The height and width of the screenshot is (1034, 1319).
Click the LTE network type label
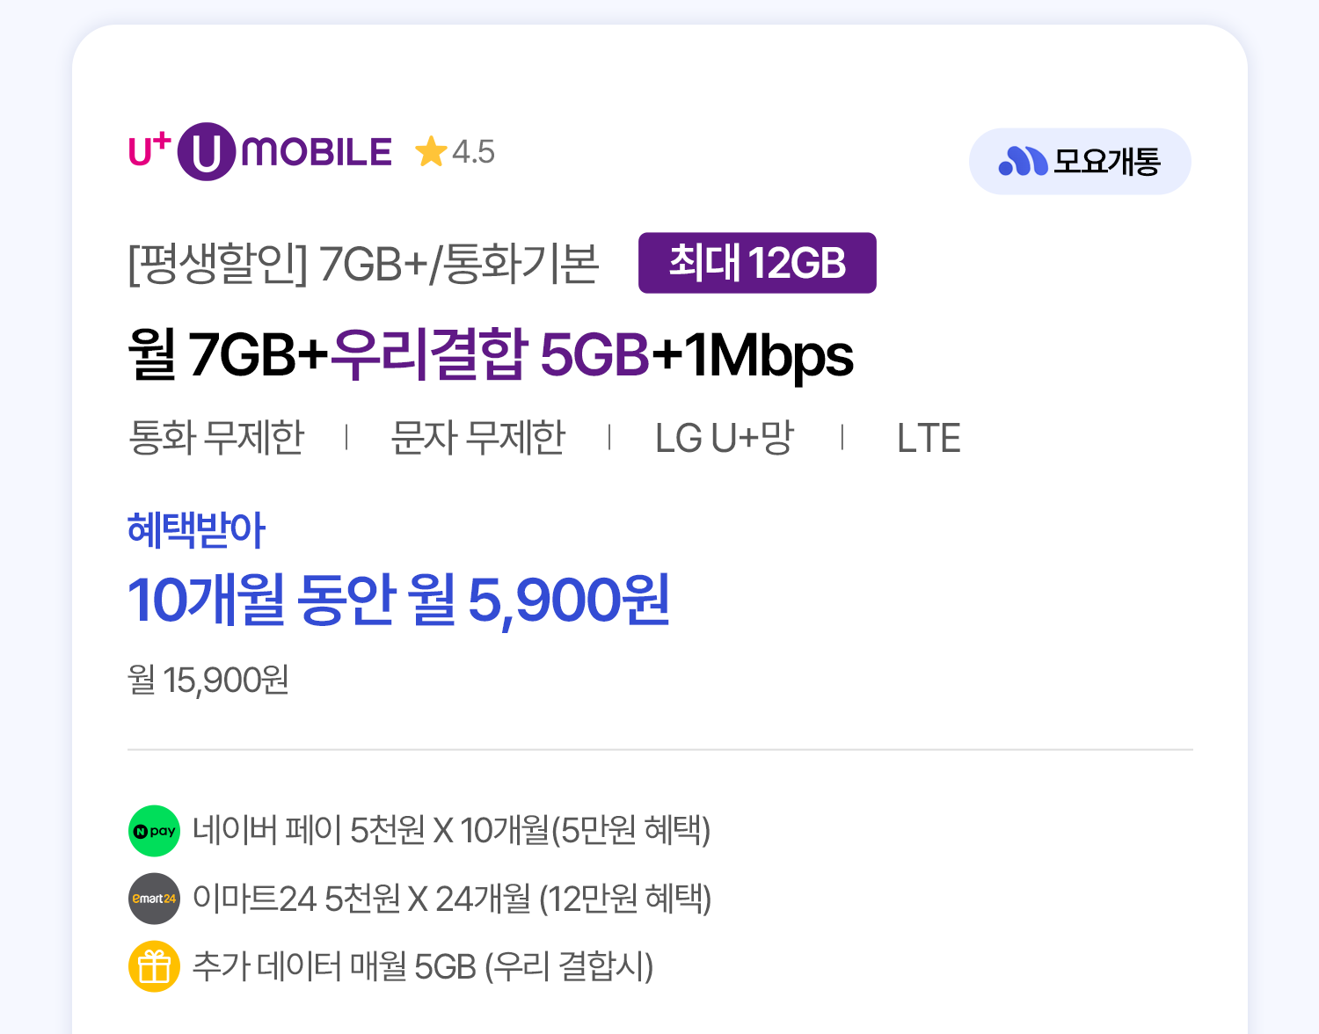(928, 437)
